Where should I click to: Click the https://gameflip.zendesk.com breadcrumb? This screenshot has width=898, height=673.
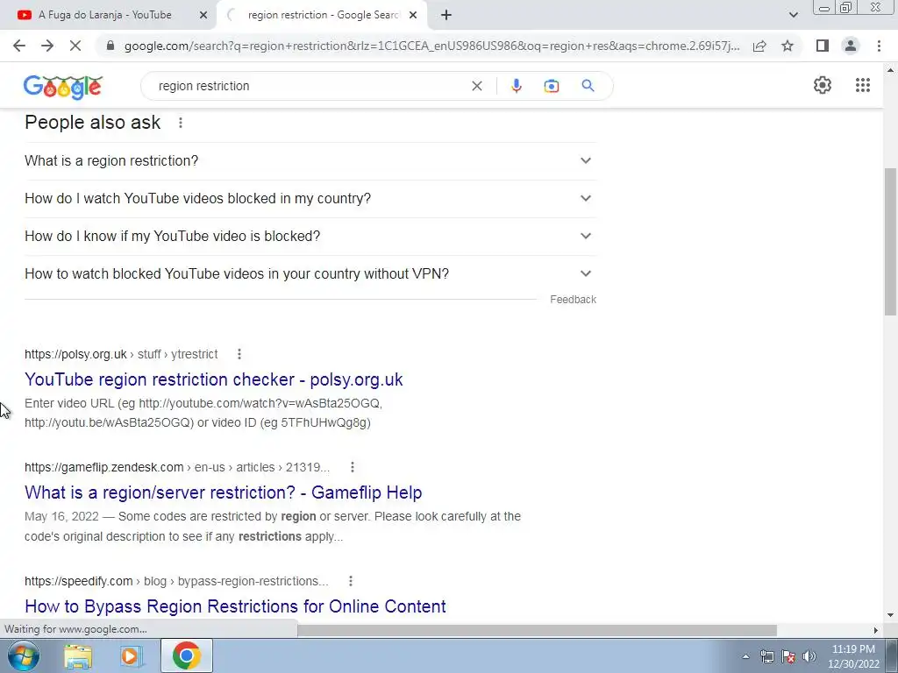pyautogui.click(x=104, y=467)
